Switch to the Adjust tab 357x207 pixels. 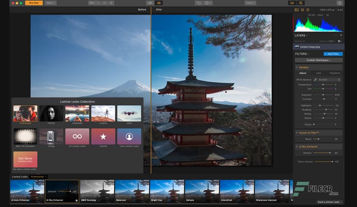(x=303, y=73)
